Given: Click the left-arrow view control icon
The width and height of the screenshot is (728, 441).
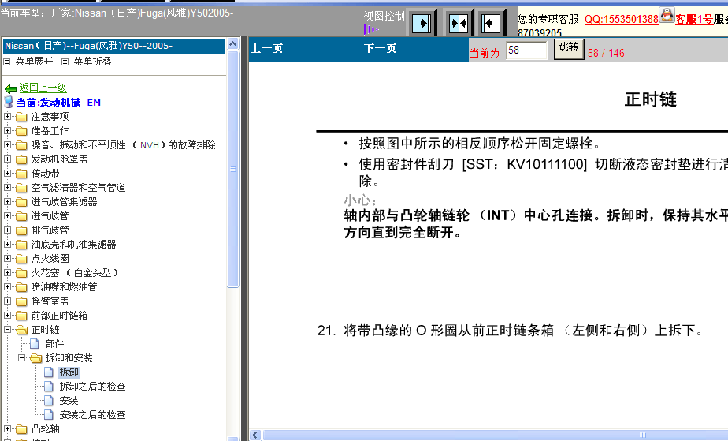Looking at the screenshot, I should (x=491, y=23).
